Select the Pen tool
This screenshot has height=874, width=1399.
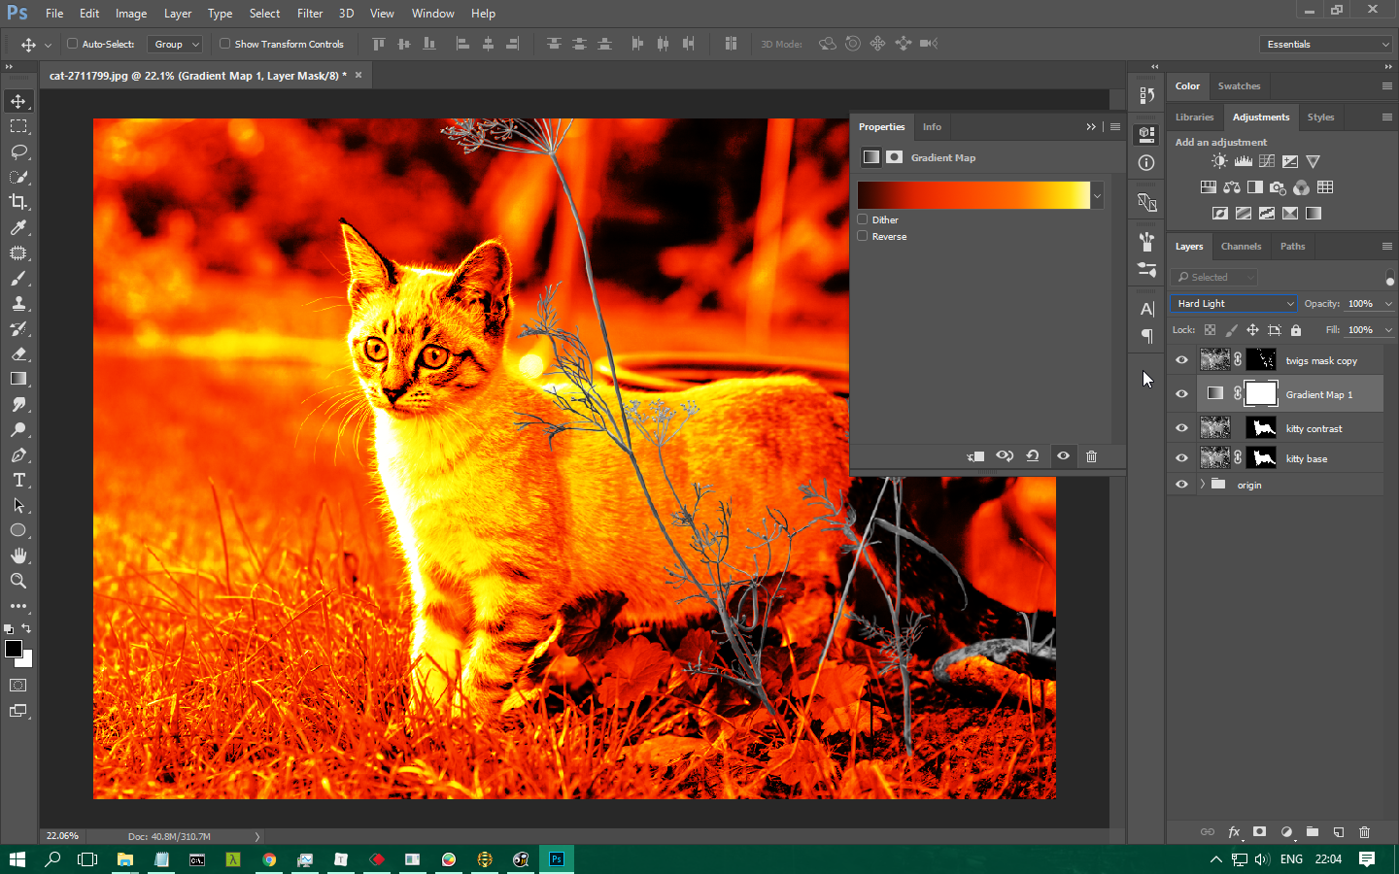coord(18,454)
